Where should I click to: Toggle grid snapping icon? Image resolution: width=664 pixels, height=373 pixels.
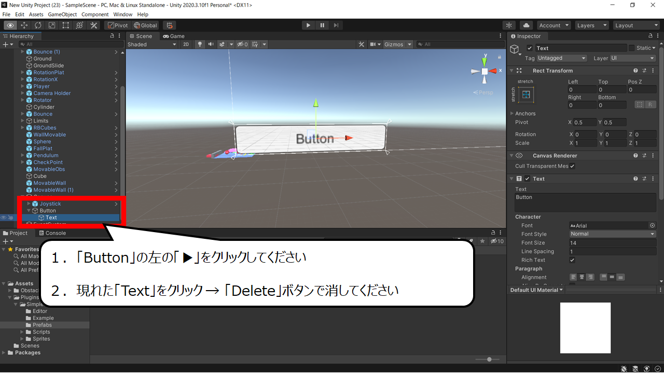pyautogui.click(x=169, y=25)
